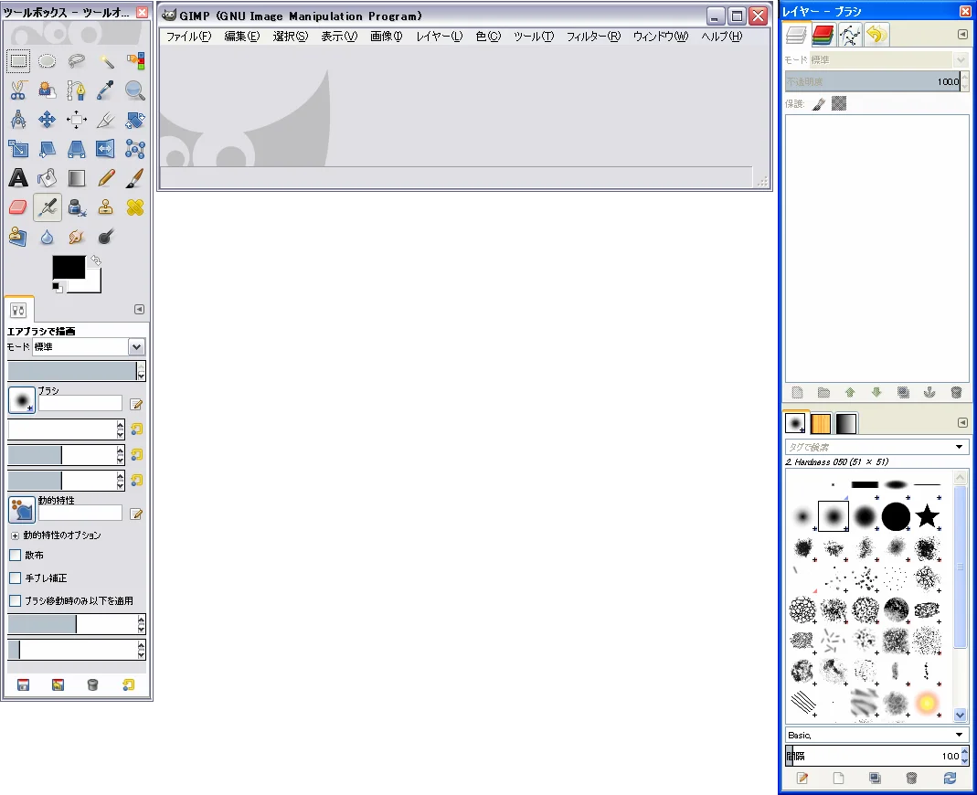Expand 動的特性のオプション section
Image resolution: width=977 pixels, height=795 pixels.
click(x=15, y=535)
